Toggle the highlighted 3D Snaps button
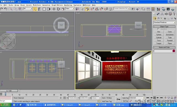The image size is (177, 107). (87, 9)
